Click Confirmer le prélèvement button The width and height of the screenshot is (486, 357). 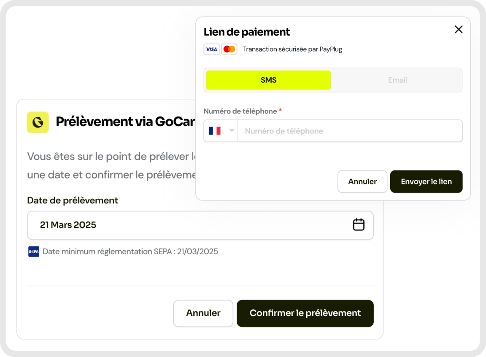(305, 313)
